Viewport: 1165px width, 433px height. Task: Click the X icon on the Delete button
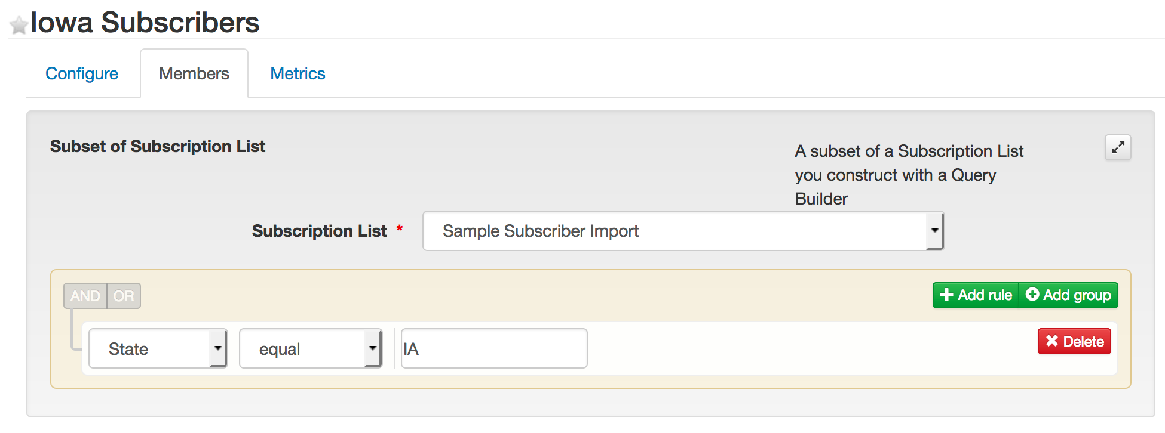click(x=1052, y=341)
